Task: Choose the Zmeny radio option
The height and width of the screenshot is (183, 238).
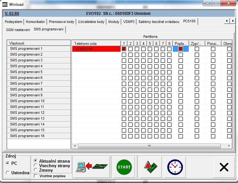Action: 36,170
